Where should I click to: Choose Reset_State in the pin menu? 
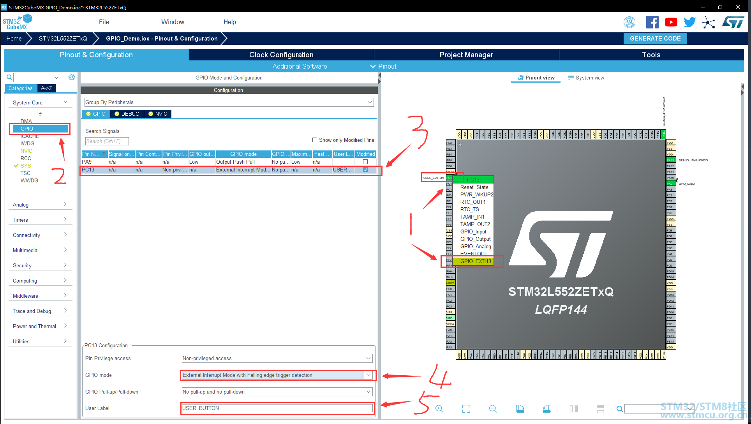pyautogui.click(x=474, y=187)
